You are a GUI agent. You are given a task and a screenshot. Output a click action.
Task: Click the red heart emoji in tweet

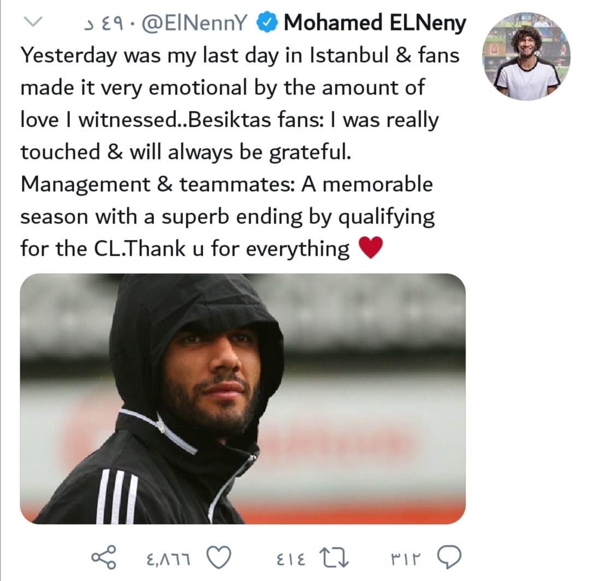pyautogui.click(x=371, y=248)
